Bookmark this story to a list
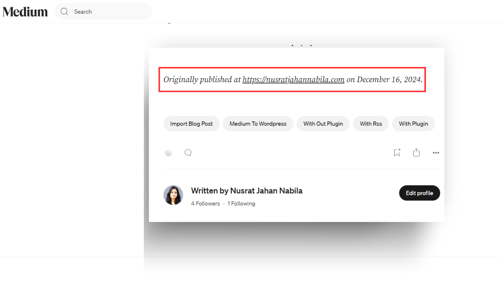 [x=397, y=153]
